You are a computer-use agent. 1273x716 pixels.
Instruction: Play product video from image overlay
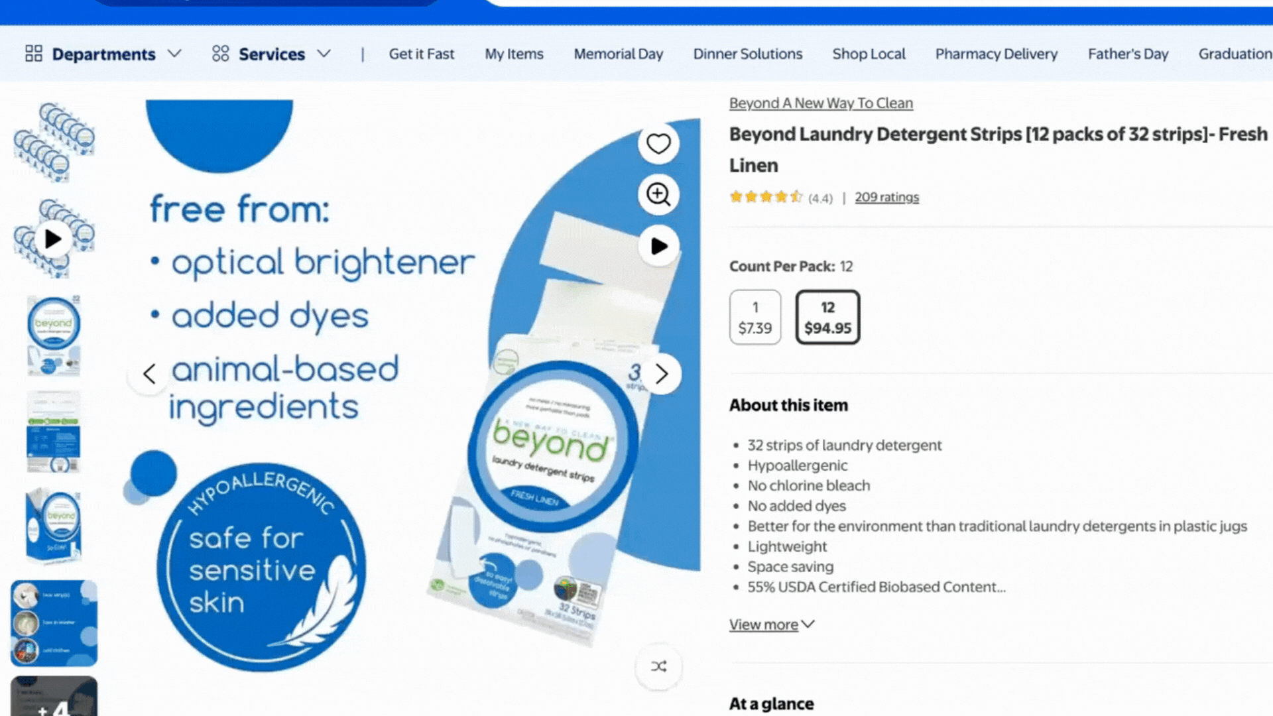(x=658, y=246)
